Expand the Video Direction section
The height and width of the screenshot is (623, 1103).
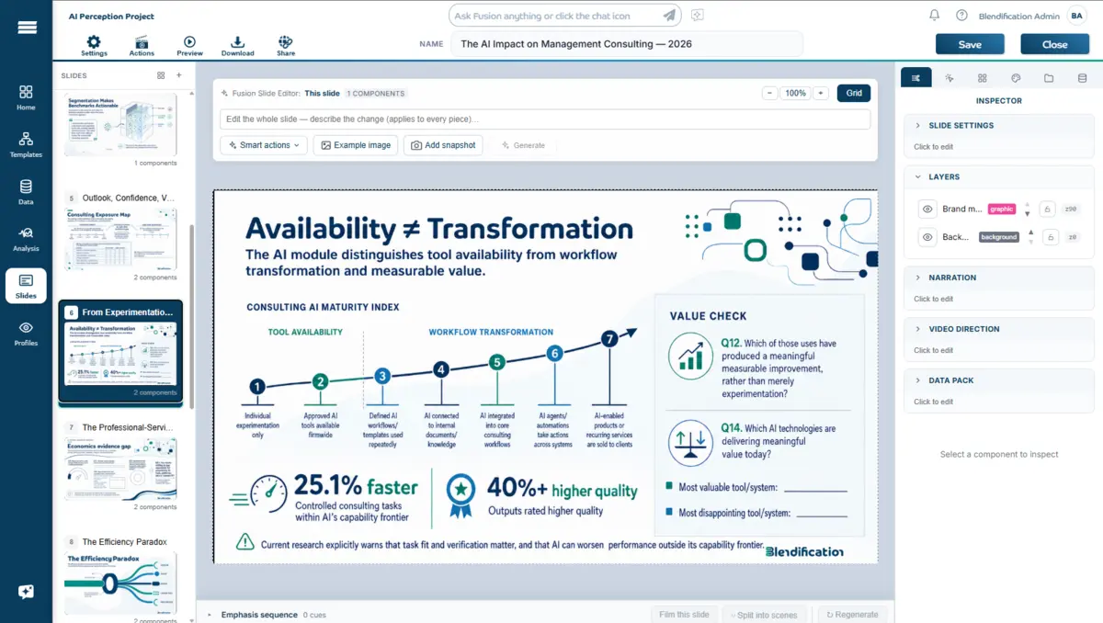999,329
